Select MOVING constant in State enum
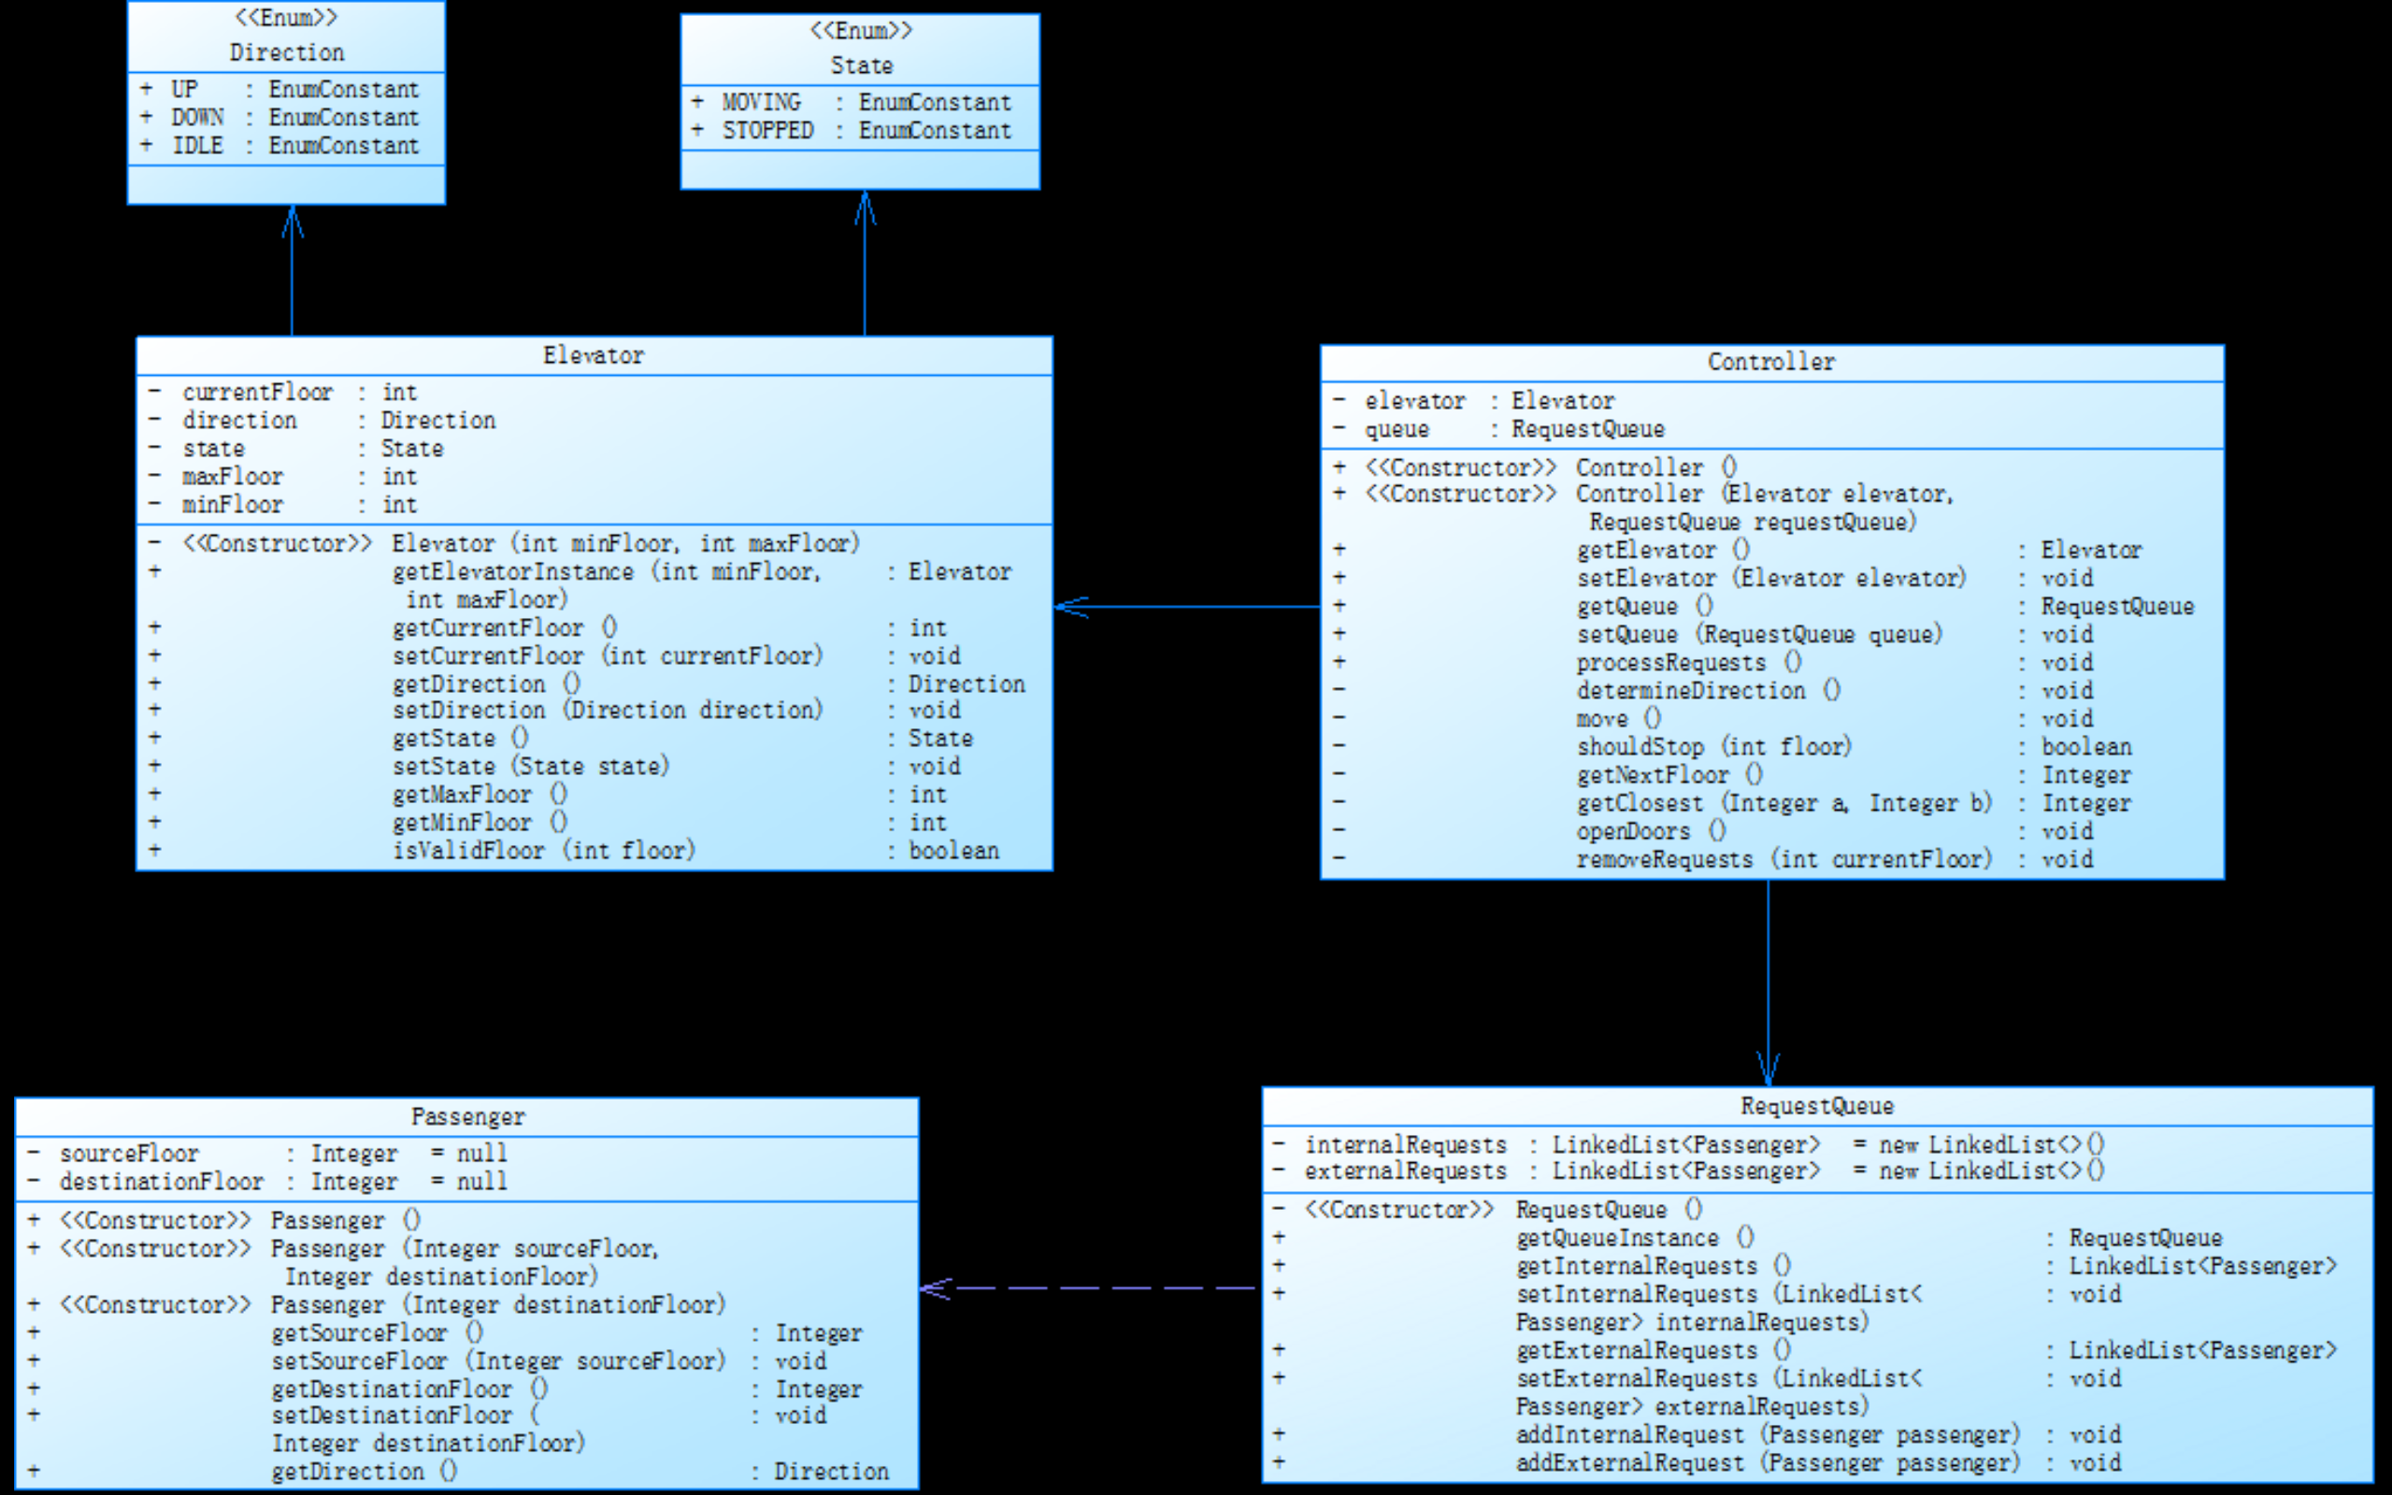Screen dimensions: 2392x1495 pyautogui.click(x=761, y=103)
